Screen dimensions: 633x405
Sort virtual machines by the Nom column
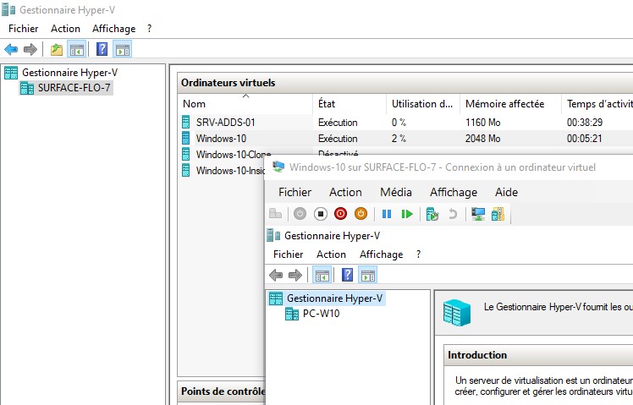pyautogui.click(x=245, y=104)
